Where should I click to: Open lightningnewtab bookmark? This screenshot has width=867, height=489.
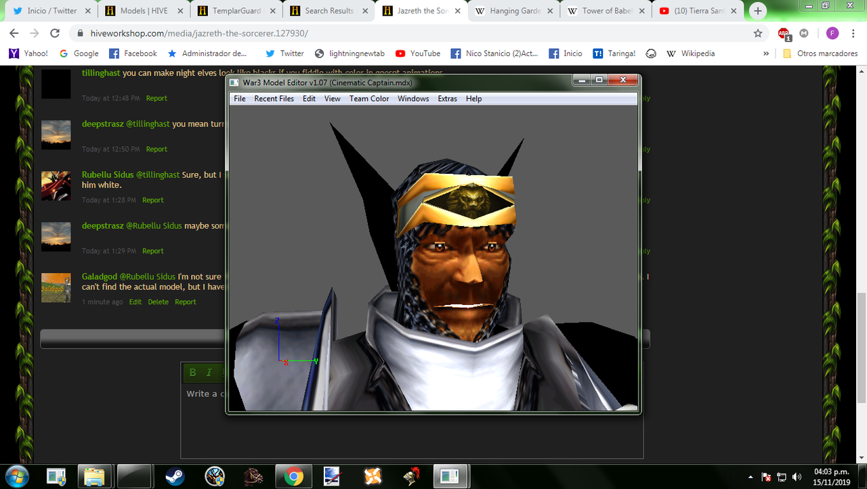coord(350,53)
